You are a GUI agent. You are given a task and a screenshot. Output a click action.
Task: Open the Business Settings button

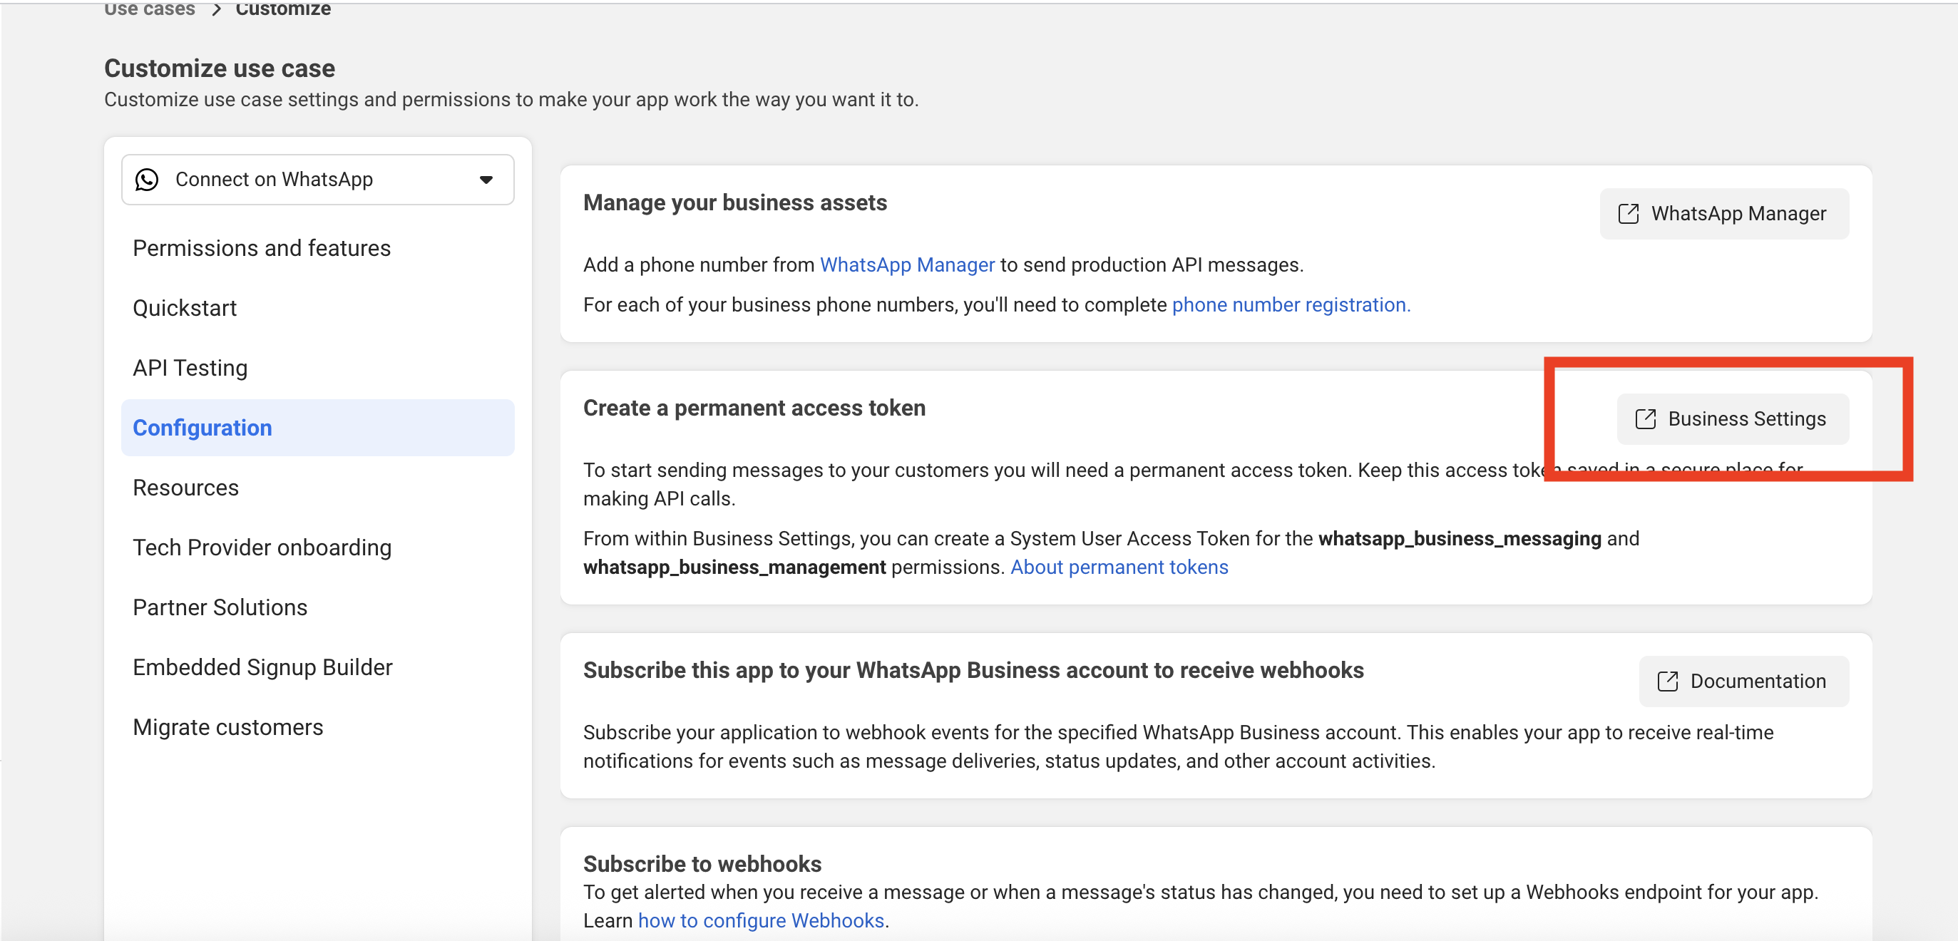click(x=1732, y=420)
